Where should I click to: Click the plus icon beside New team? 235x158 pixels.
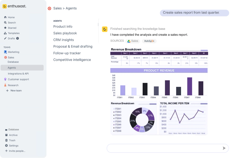coord(7,90)
